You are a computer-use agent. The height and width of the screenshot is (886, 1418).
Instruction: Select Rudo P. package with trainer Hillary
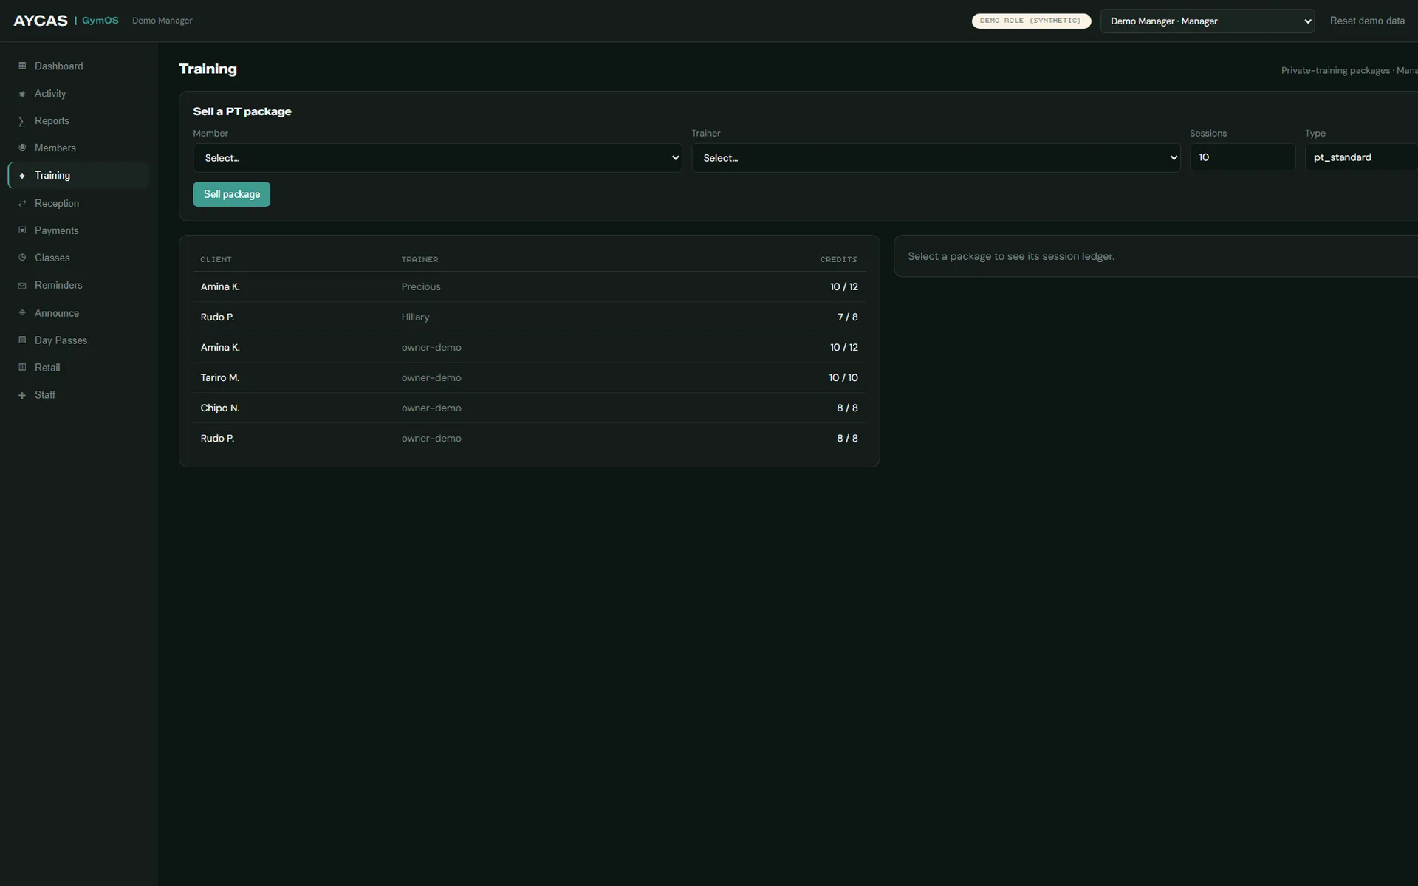529,317
